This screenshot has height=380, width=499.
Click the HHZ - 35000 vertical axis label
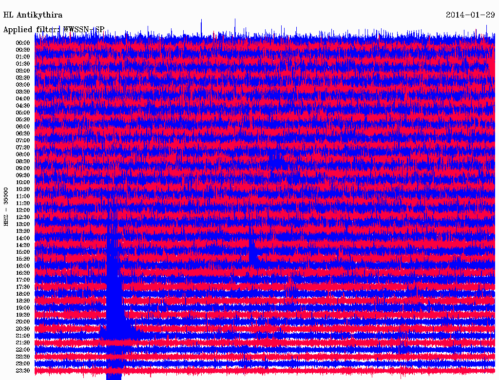[x=6, y=206]
